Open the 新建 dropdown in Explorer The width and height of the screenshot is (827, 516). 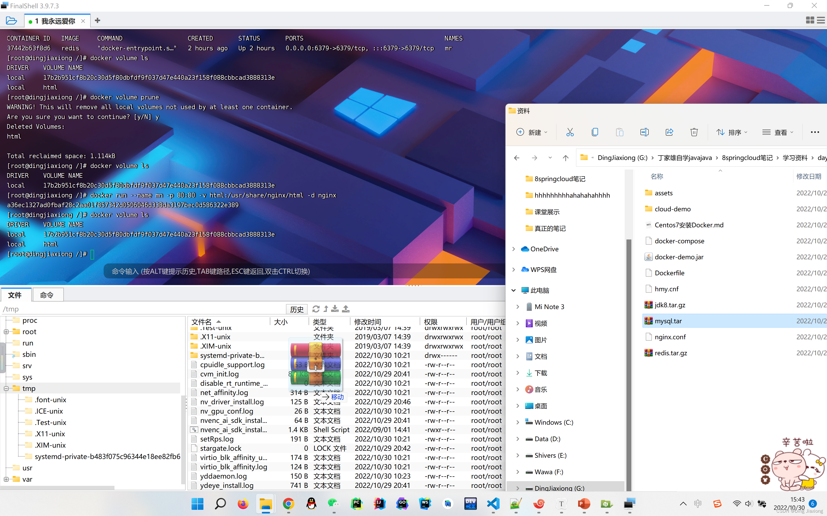tap(532, 132)
